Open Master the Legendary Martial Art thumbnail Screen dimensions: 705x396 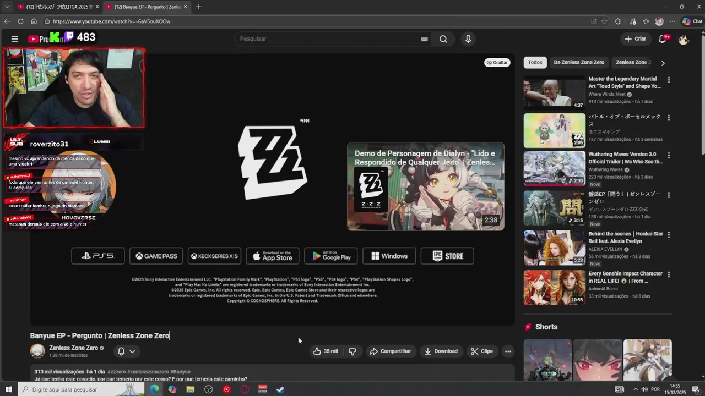pyautogui.click(x=554, y=91)
